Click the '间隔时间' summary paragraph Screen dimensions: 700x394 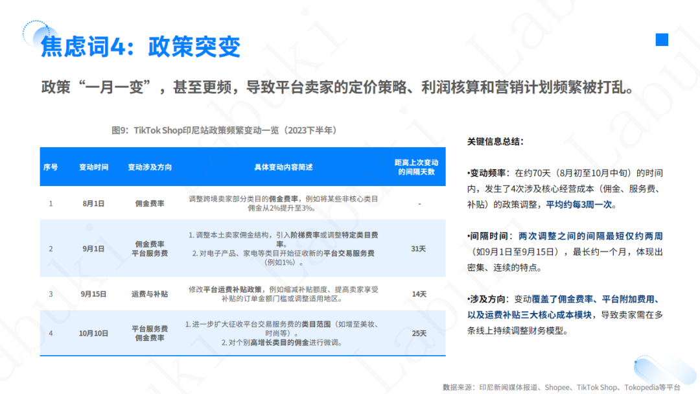(565, 251)
